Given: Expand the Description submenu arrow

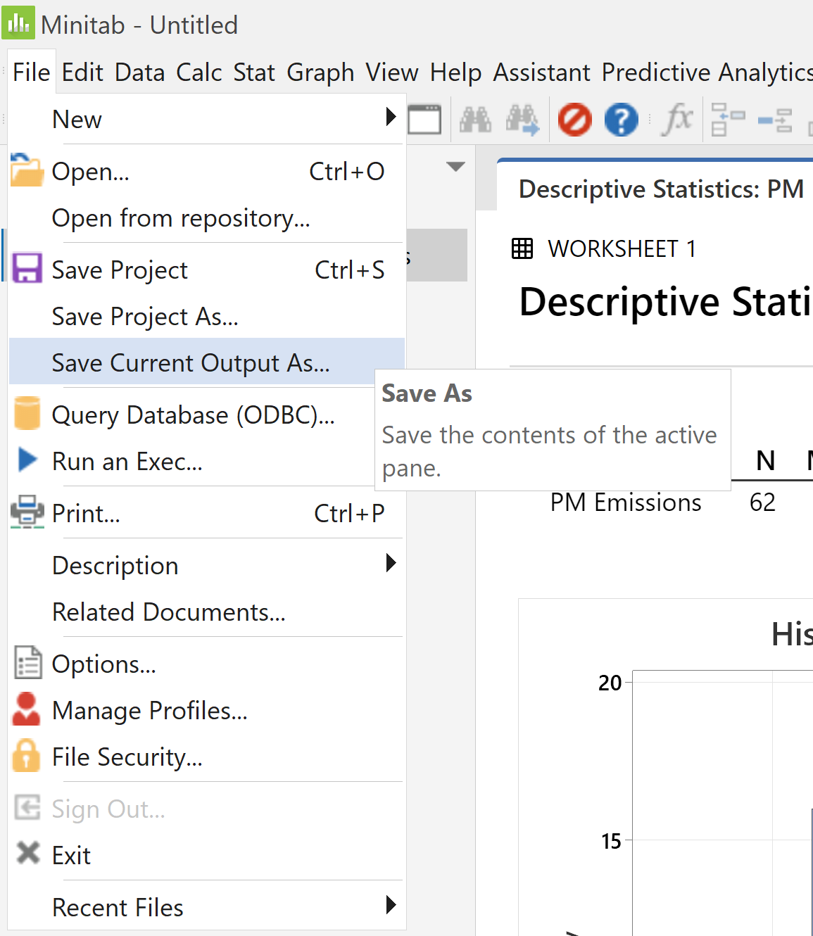Looking at the screenshot, I should coord(391,562).
